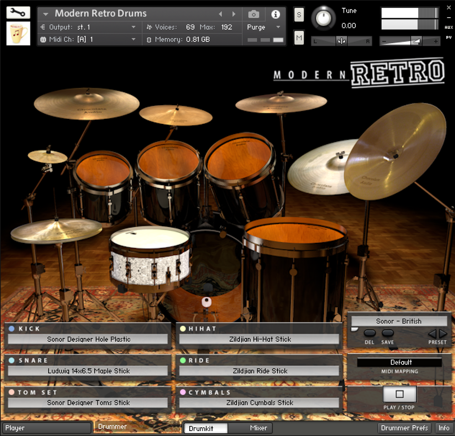Mute the instrument with M button
The width and height of the screenshot is (455, 436).
tap(299, 37)
